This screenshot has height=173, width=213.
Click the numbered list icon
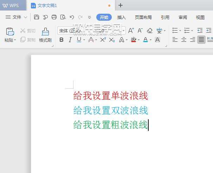click(187, 31)
